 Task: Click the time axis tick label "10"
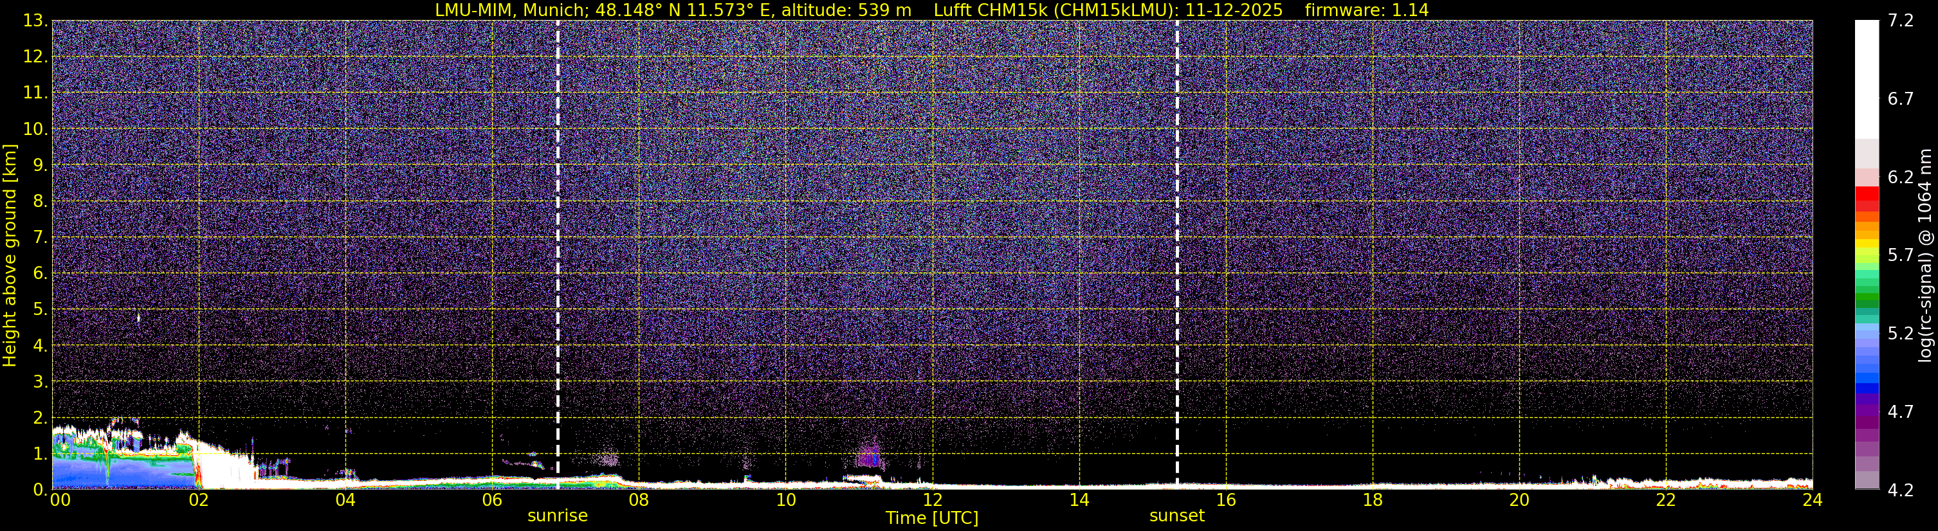(x=785, y=500)
